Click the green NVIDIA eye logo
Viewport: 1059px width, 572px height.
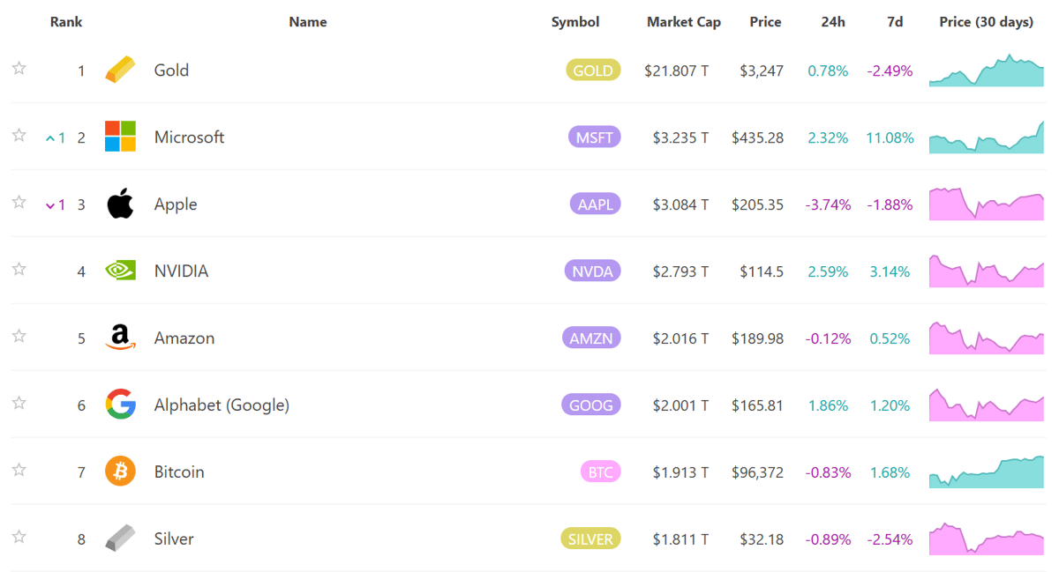click(x=120, y=271)
